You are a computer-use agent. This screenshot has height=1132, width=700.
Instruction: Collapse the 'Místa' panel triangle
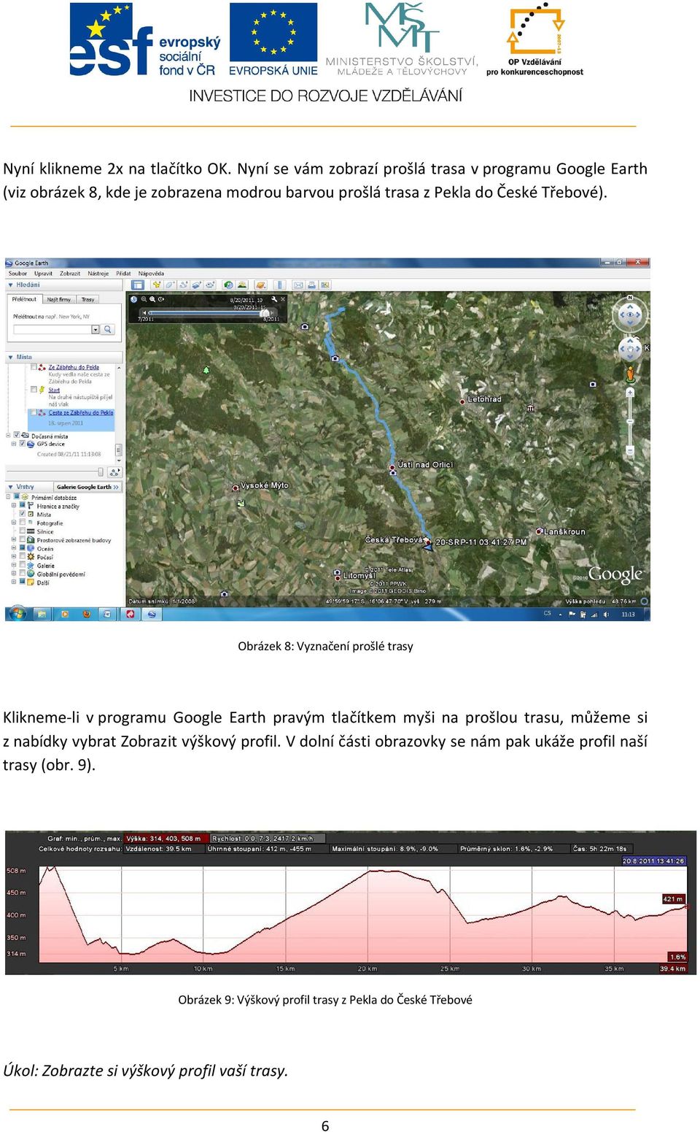[x=10, y=357]
